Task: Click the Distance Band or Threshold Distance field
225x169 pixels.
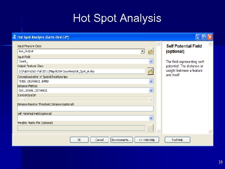Action: point(85,109)
